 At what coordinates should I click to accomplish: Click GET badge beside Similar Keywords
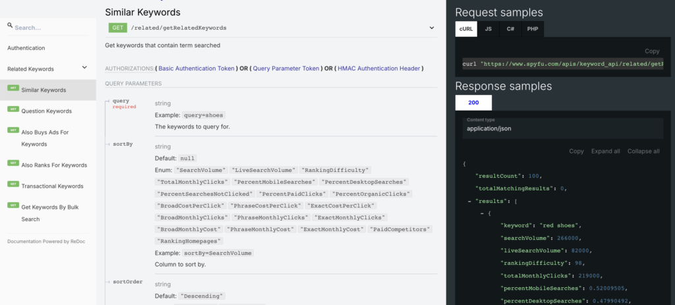click(x=13, y=88)
